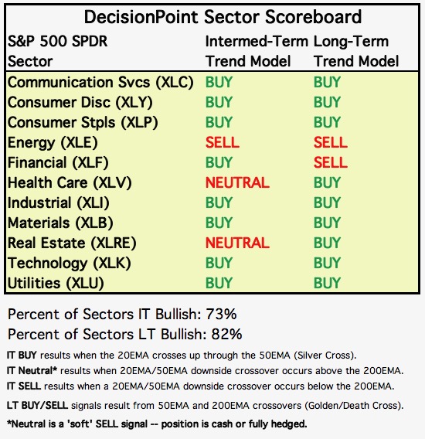Image resolution: width=425 pixels, height=439 pixels.
Task: Select the IT Neutral* definition line
Action: 206,371
